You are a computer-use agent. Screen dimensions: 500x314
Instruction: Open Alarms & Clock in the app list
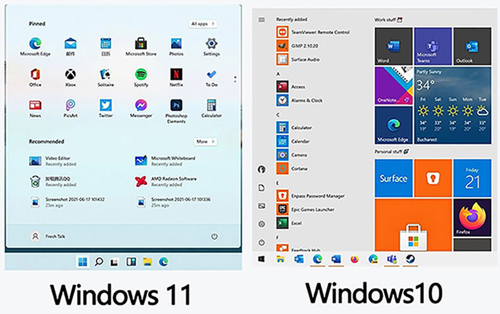[x=299, y=100]
